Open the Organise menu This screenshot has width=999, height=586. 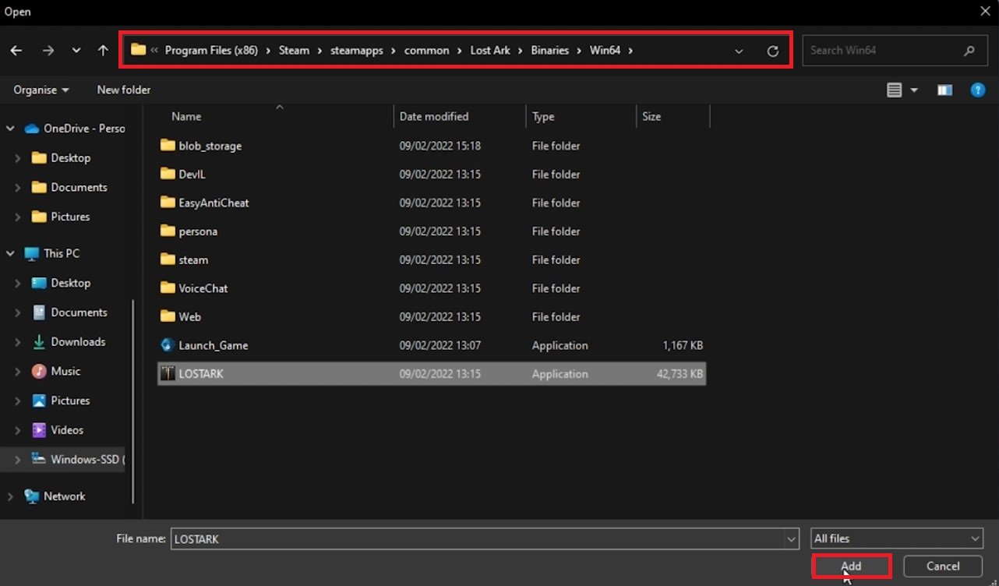click(x=41, y=90)
